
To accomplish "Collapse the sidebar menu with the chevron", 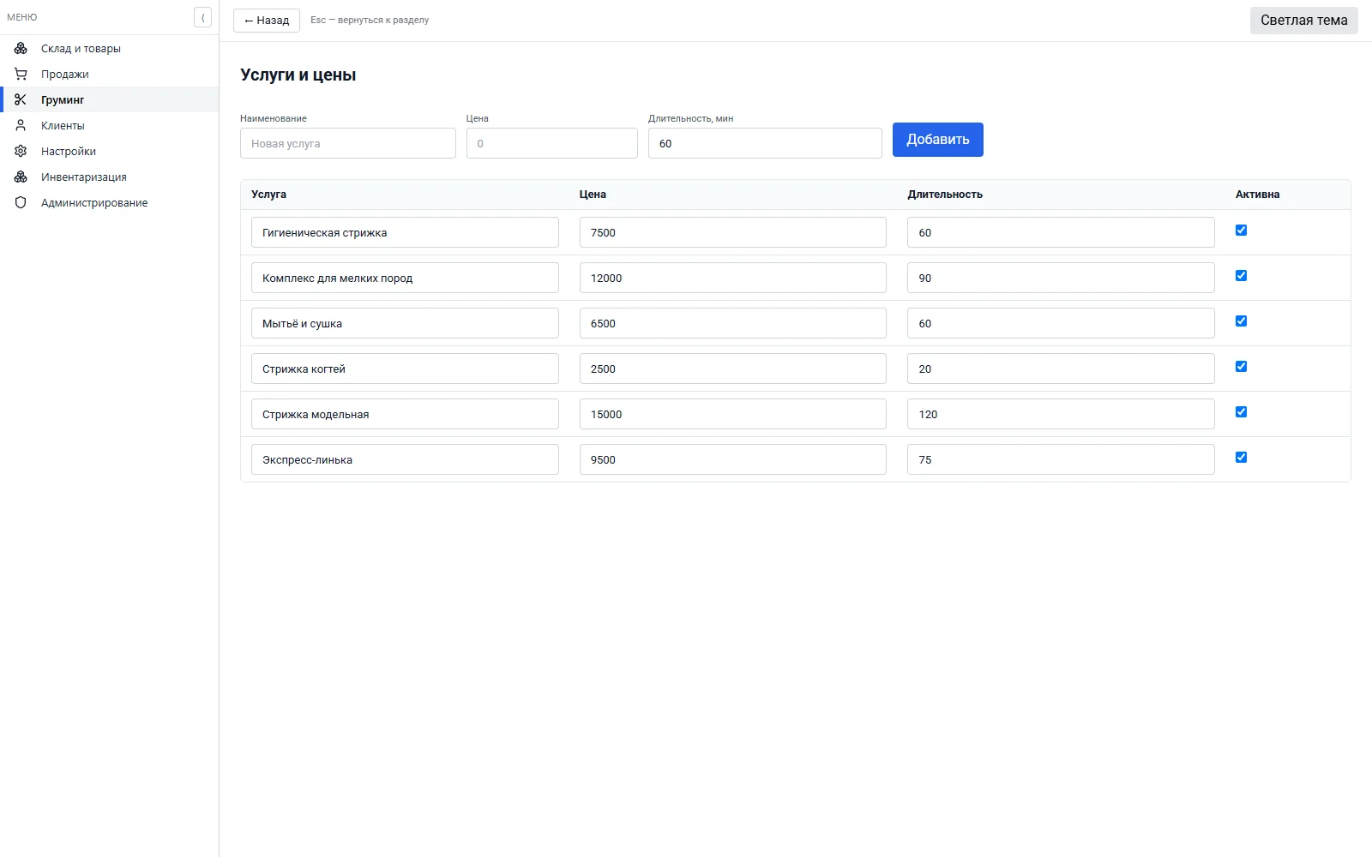I will 202,17.
